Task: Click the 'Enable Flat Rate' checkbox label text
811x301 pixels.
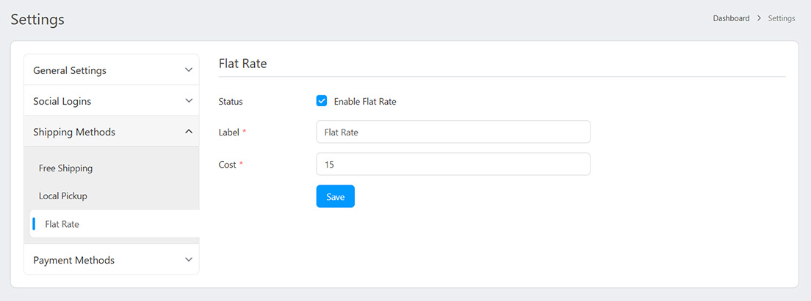Action: tap(364, 102)
